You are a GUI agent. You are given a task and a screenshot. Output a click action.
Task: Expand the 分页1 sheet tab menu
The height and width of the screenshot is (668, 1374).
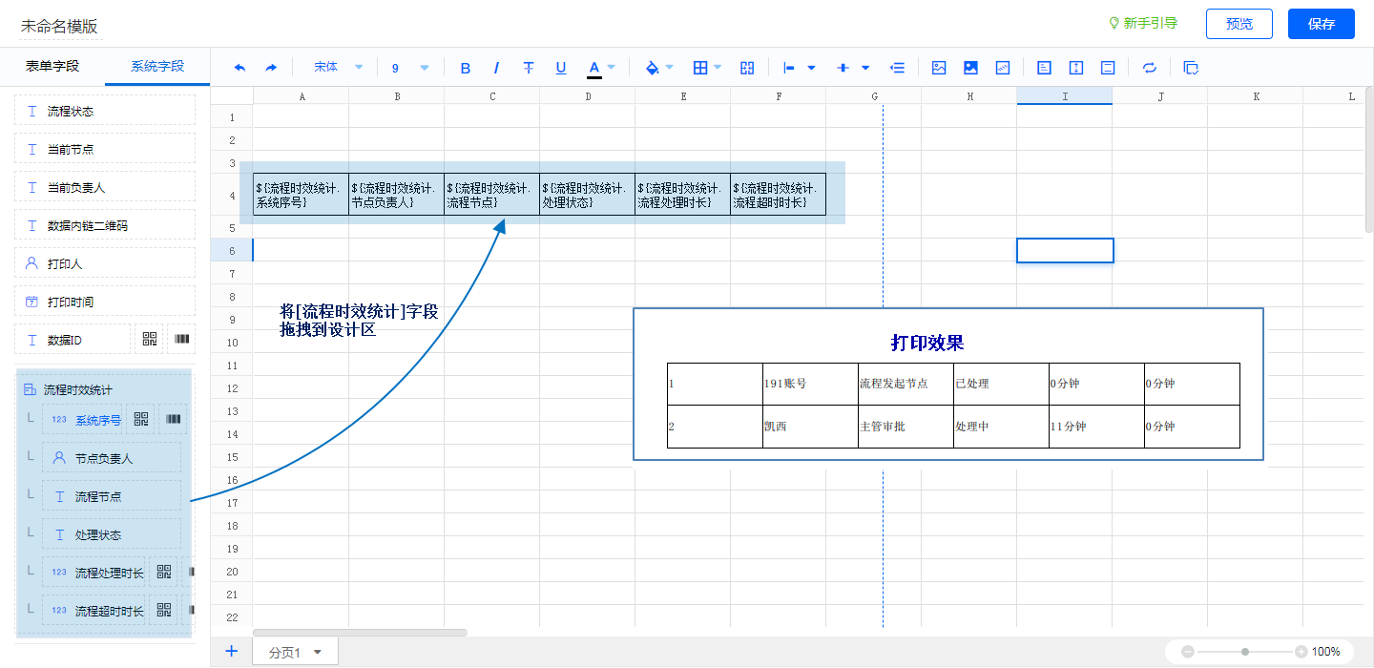(318, 653)
